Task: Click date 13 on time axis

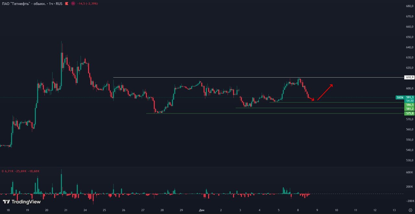Action: (x=394, y=210)
